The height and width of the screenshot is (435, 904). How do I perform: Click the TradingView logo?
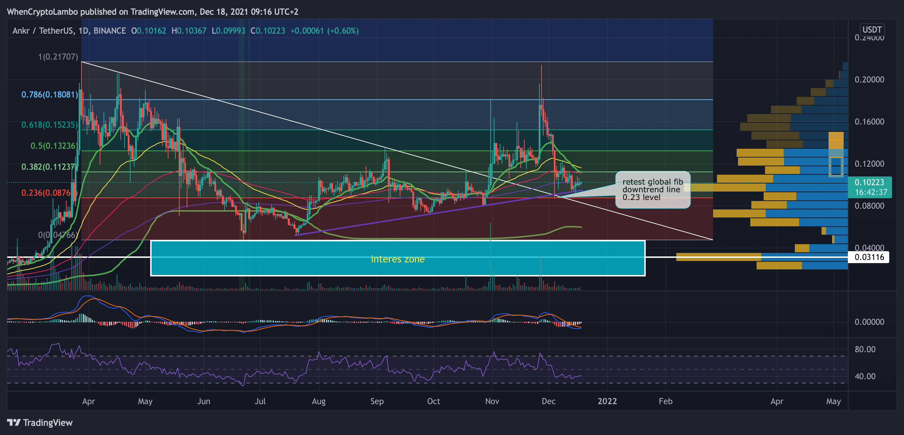click(x=40, y=423)
